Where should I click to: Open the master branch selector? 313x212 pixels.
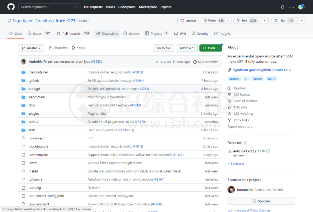[x=31, y=48]
